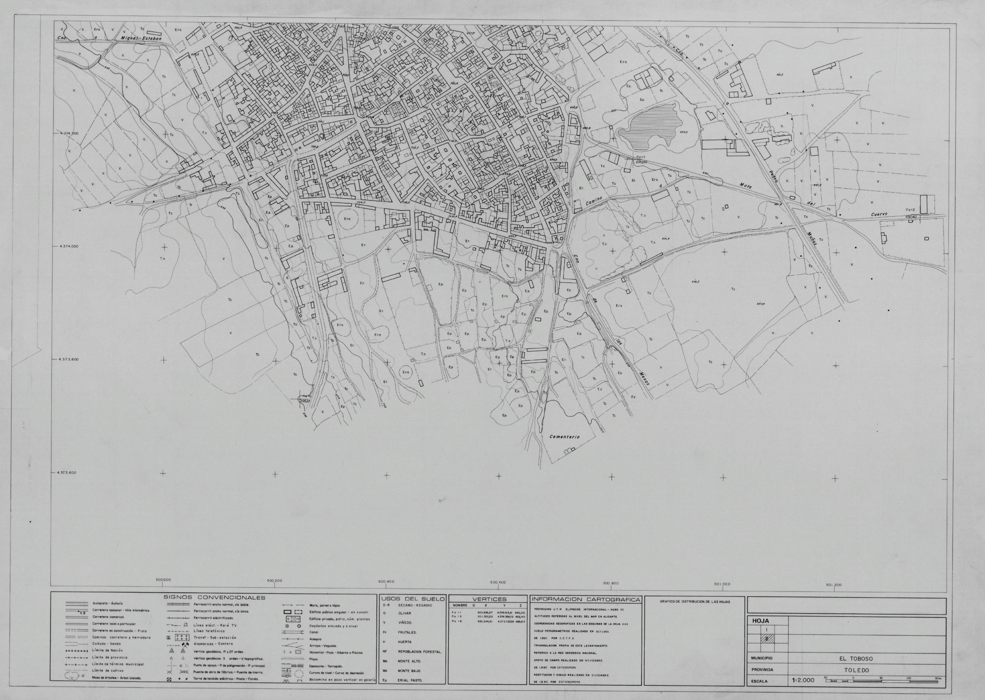Click the EL TOBOSO municipio field

(x=856, y=659)
